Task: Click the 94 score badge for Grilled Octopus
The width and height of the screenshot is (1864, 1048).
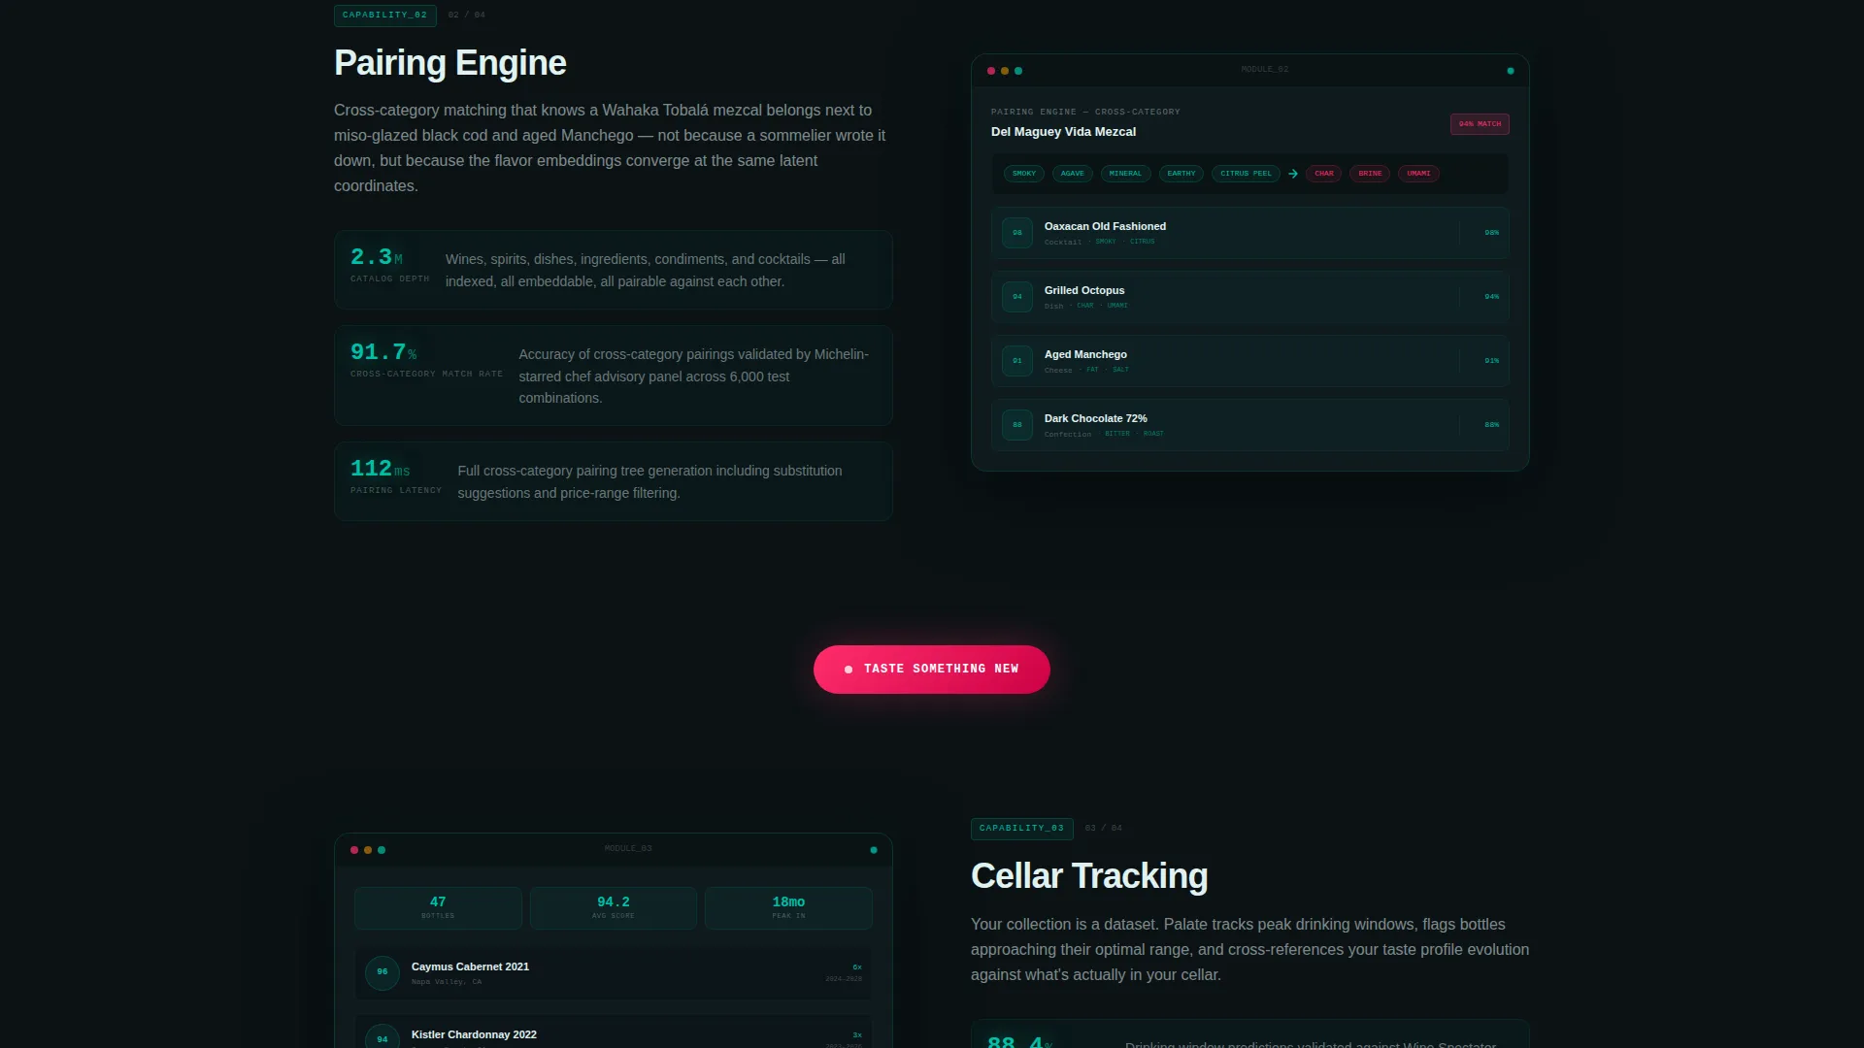Action: [x=1017, y=297]
